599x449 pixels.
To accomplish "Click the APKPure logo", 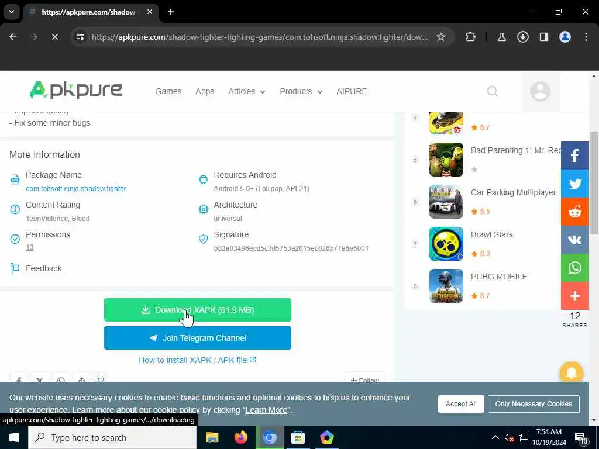I will [75, 90].
